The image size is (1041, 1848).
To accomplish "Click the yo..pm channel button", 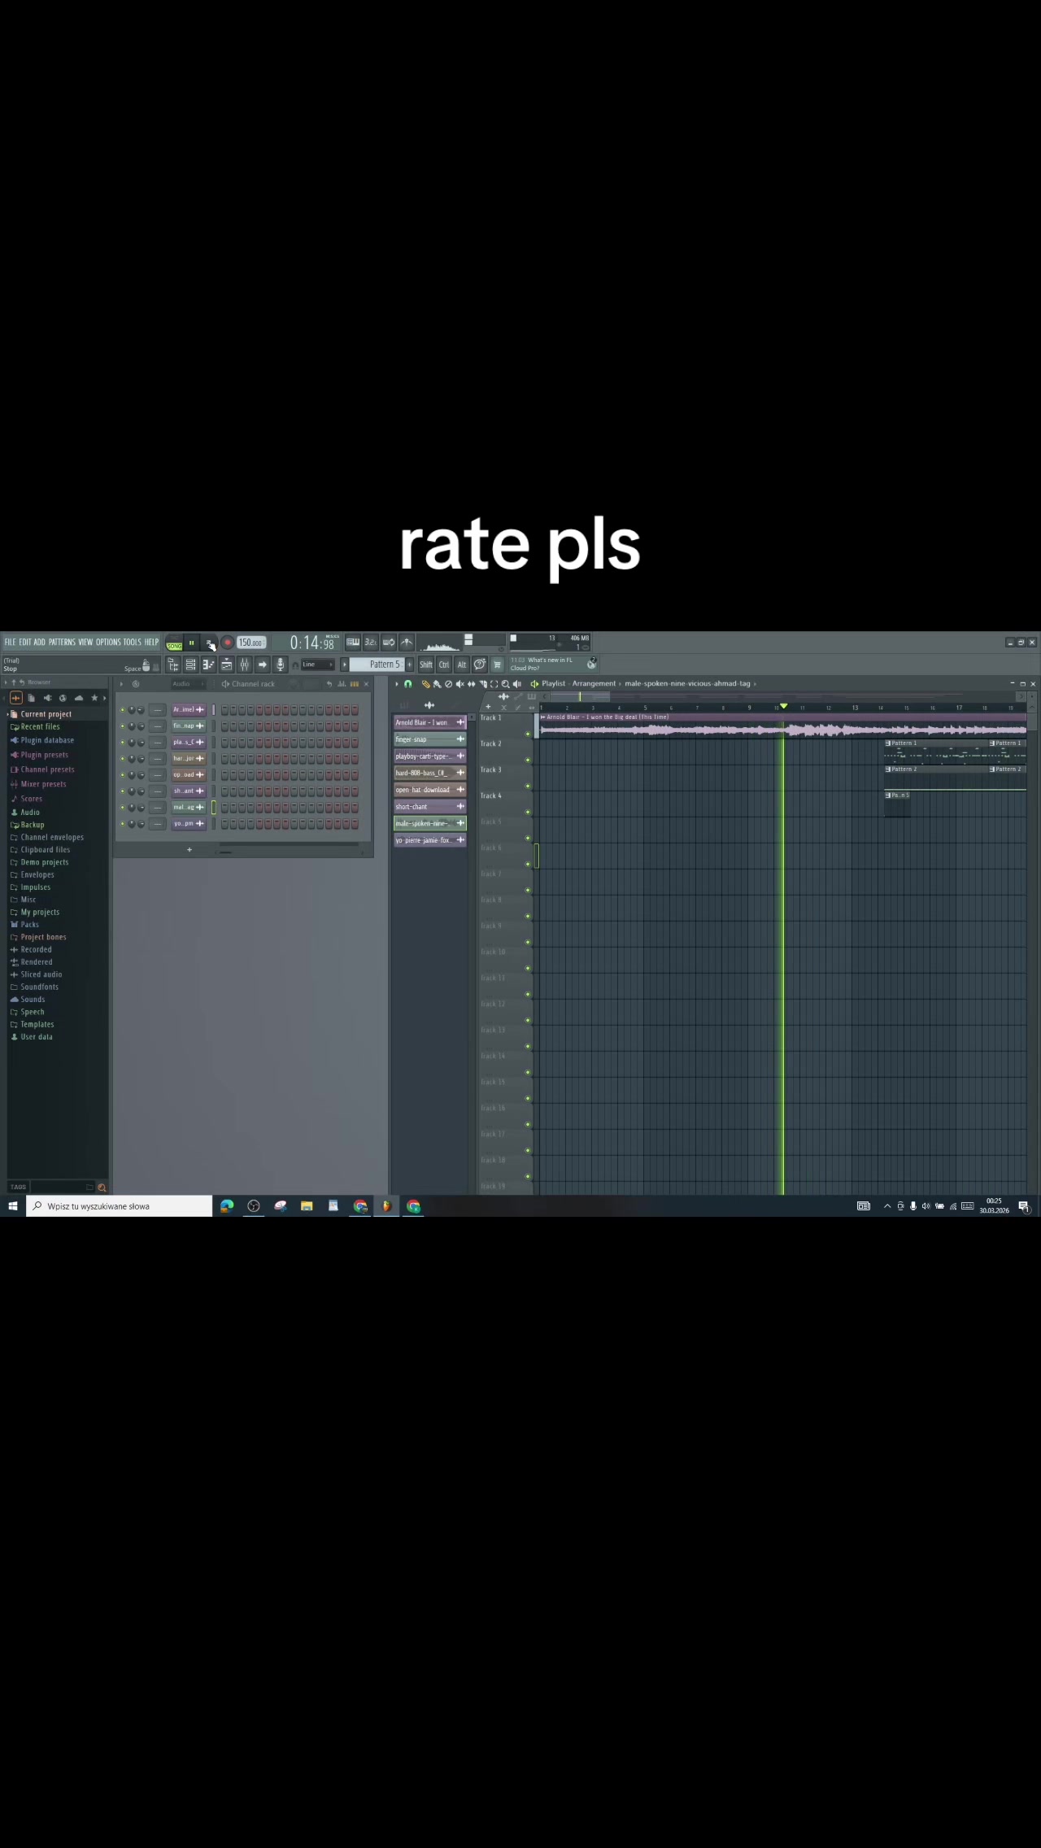I will tap(189, 824).
